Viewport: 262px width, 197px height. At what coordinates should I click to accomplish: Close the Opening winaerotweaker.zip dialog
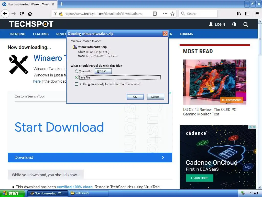[165, 34]
